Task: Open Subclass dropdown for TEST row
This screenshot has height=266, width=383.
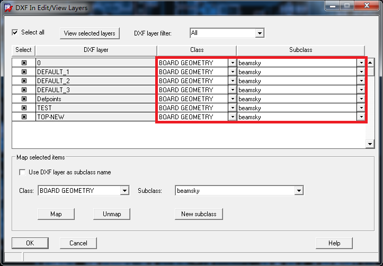Action: 361,108
